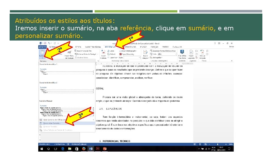272x153 pixels.
Task: Switch to the EndNote X7 tab
Action: coord(177,47)
